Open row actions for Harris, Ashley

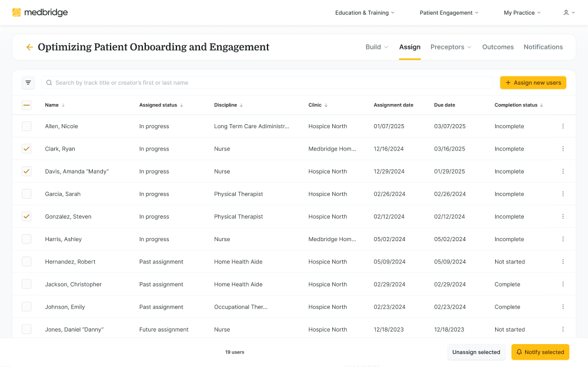(563, 239)
